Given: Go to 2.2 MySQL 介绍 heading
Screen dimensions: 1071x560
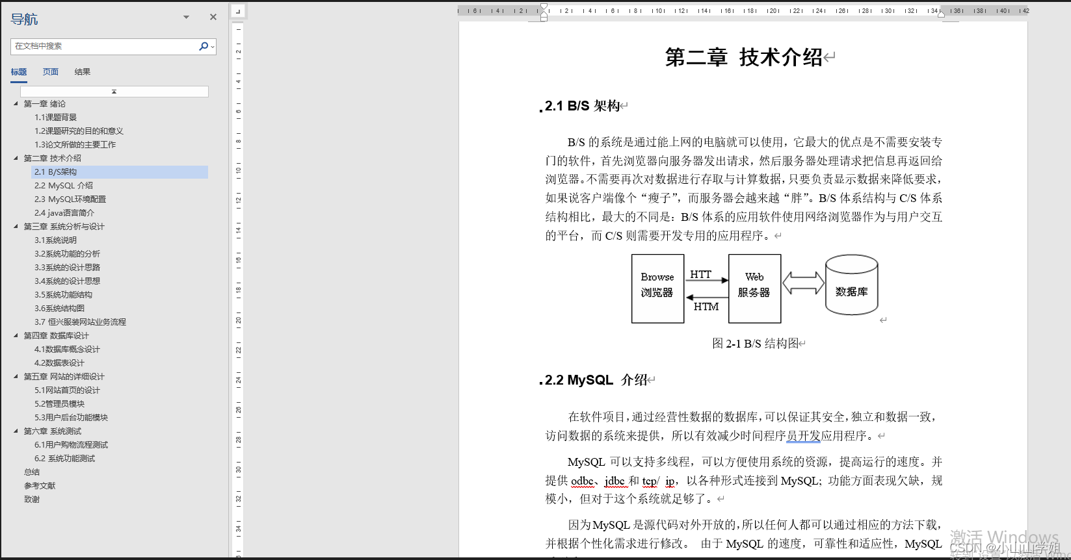Looking at the screenshot, I should coord(63,186).
